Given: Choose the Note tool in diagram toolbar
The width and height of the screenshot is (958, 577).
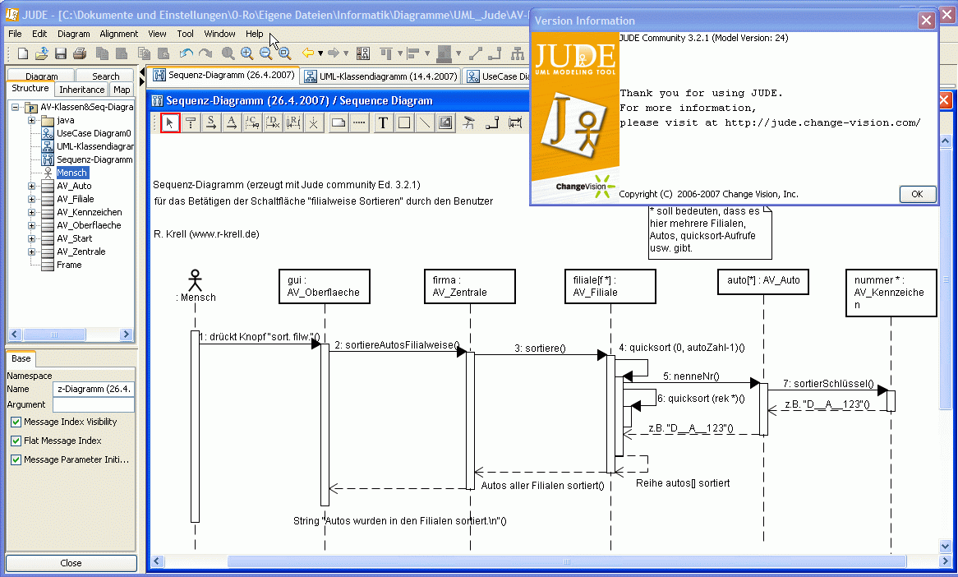Looking at the screenshot, I should click(338, 123).
